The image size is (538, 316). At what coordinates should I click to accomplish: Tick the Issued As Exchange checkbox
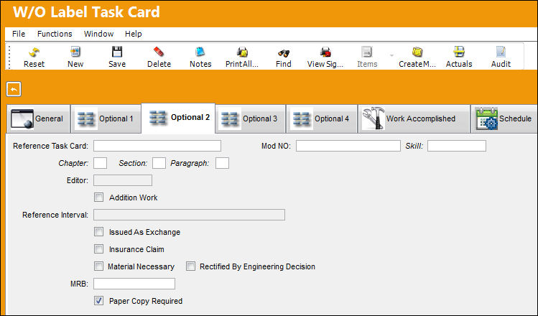(99, 231)
